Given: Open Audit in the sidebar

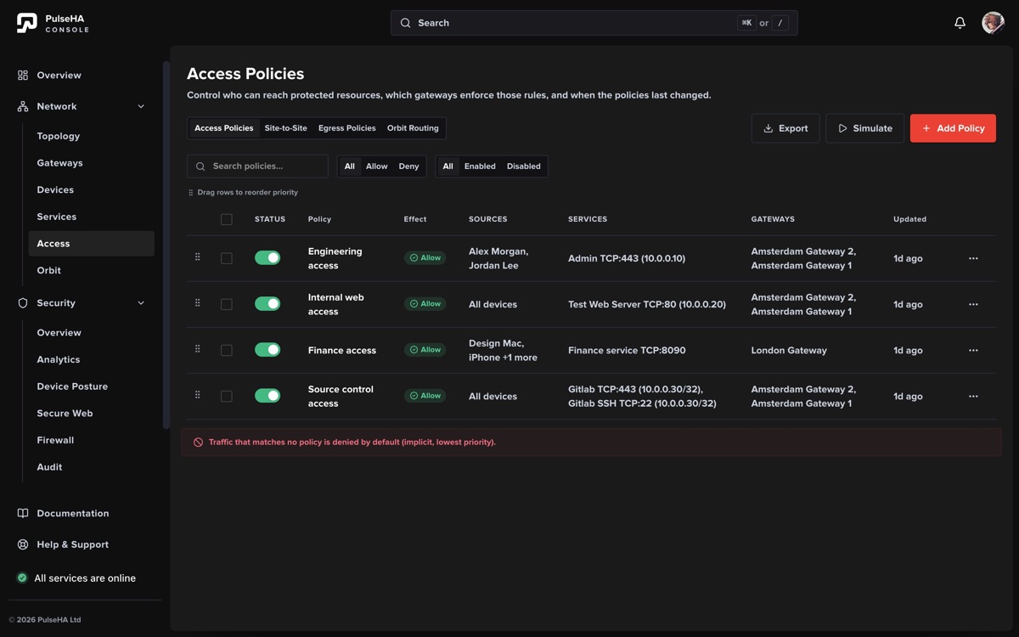Looking at the screenshot, I should (x=91, y=467).
